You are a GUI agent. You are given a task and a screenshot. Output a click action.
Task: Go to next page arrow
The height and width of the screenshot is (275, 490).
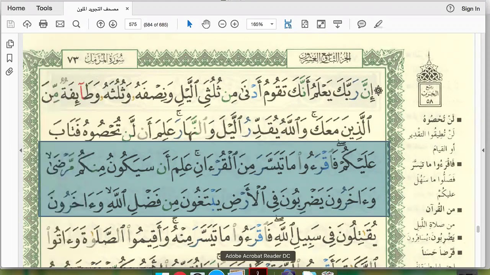pyautogui.click(x=113, y=24)
